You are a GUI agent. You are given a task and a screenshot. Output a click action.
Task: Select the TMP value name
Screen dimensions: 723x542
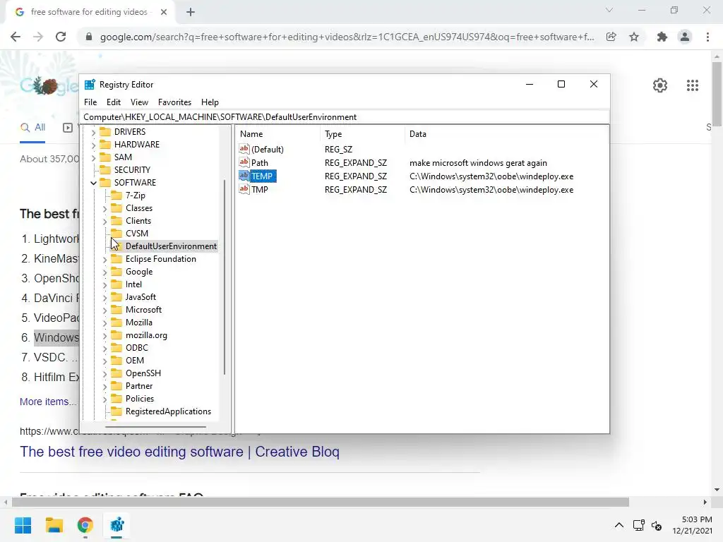(260, 189)
